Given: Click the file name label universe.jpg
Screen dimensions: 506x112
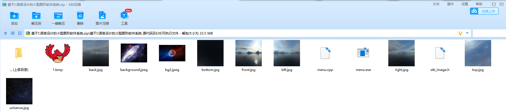Looking at the screenshot, I should (x=19, y=108).
